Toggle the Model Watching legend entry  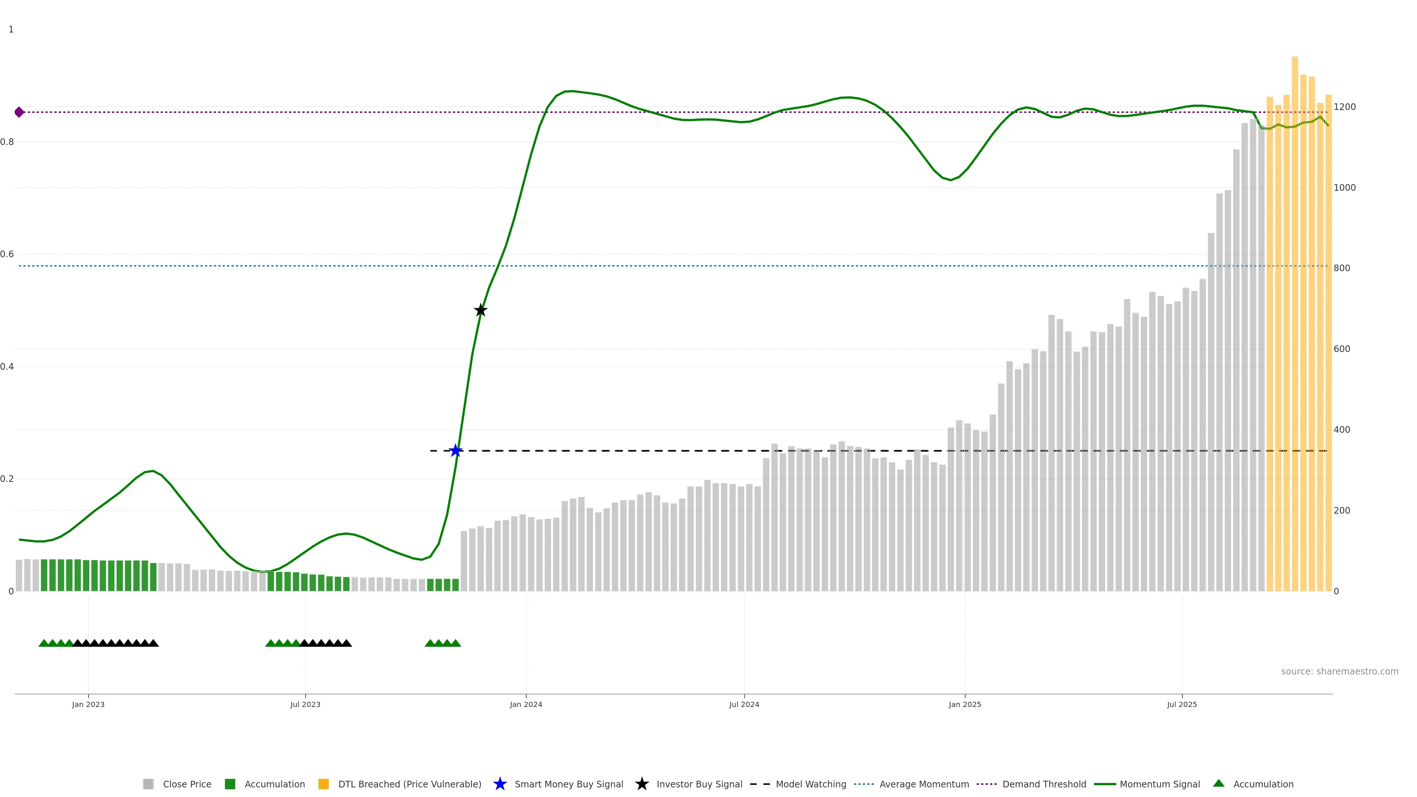811,784
